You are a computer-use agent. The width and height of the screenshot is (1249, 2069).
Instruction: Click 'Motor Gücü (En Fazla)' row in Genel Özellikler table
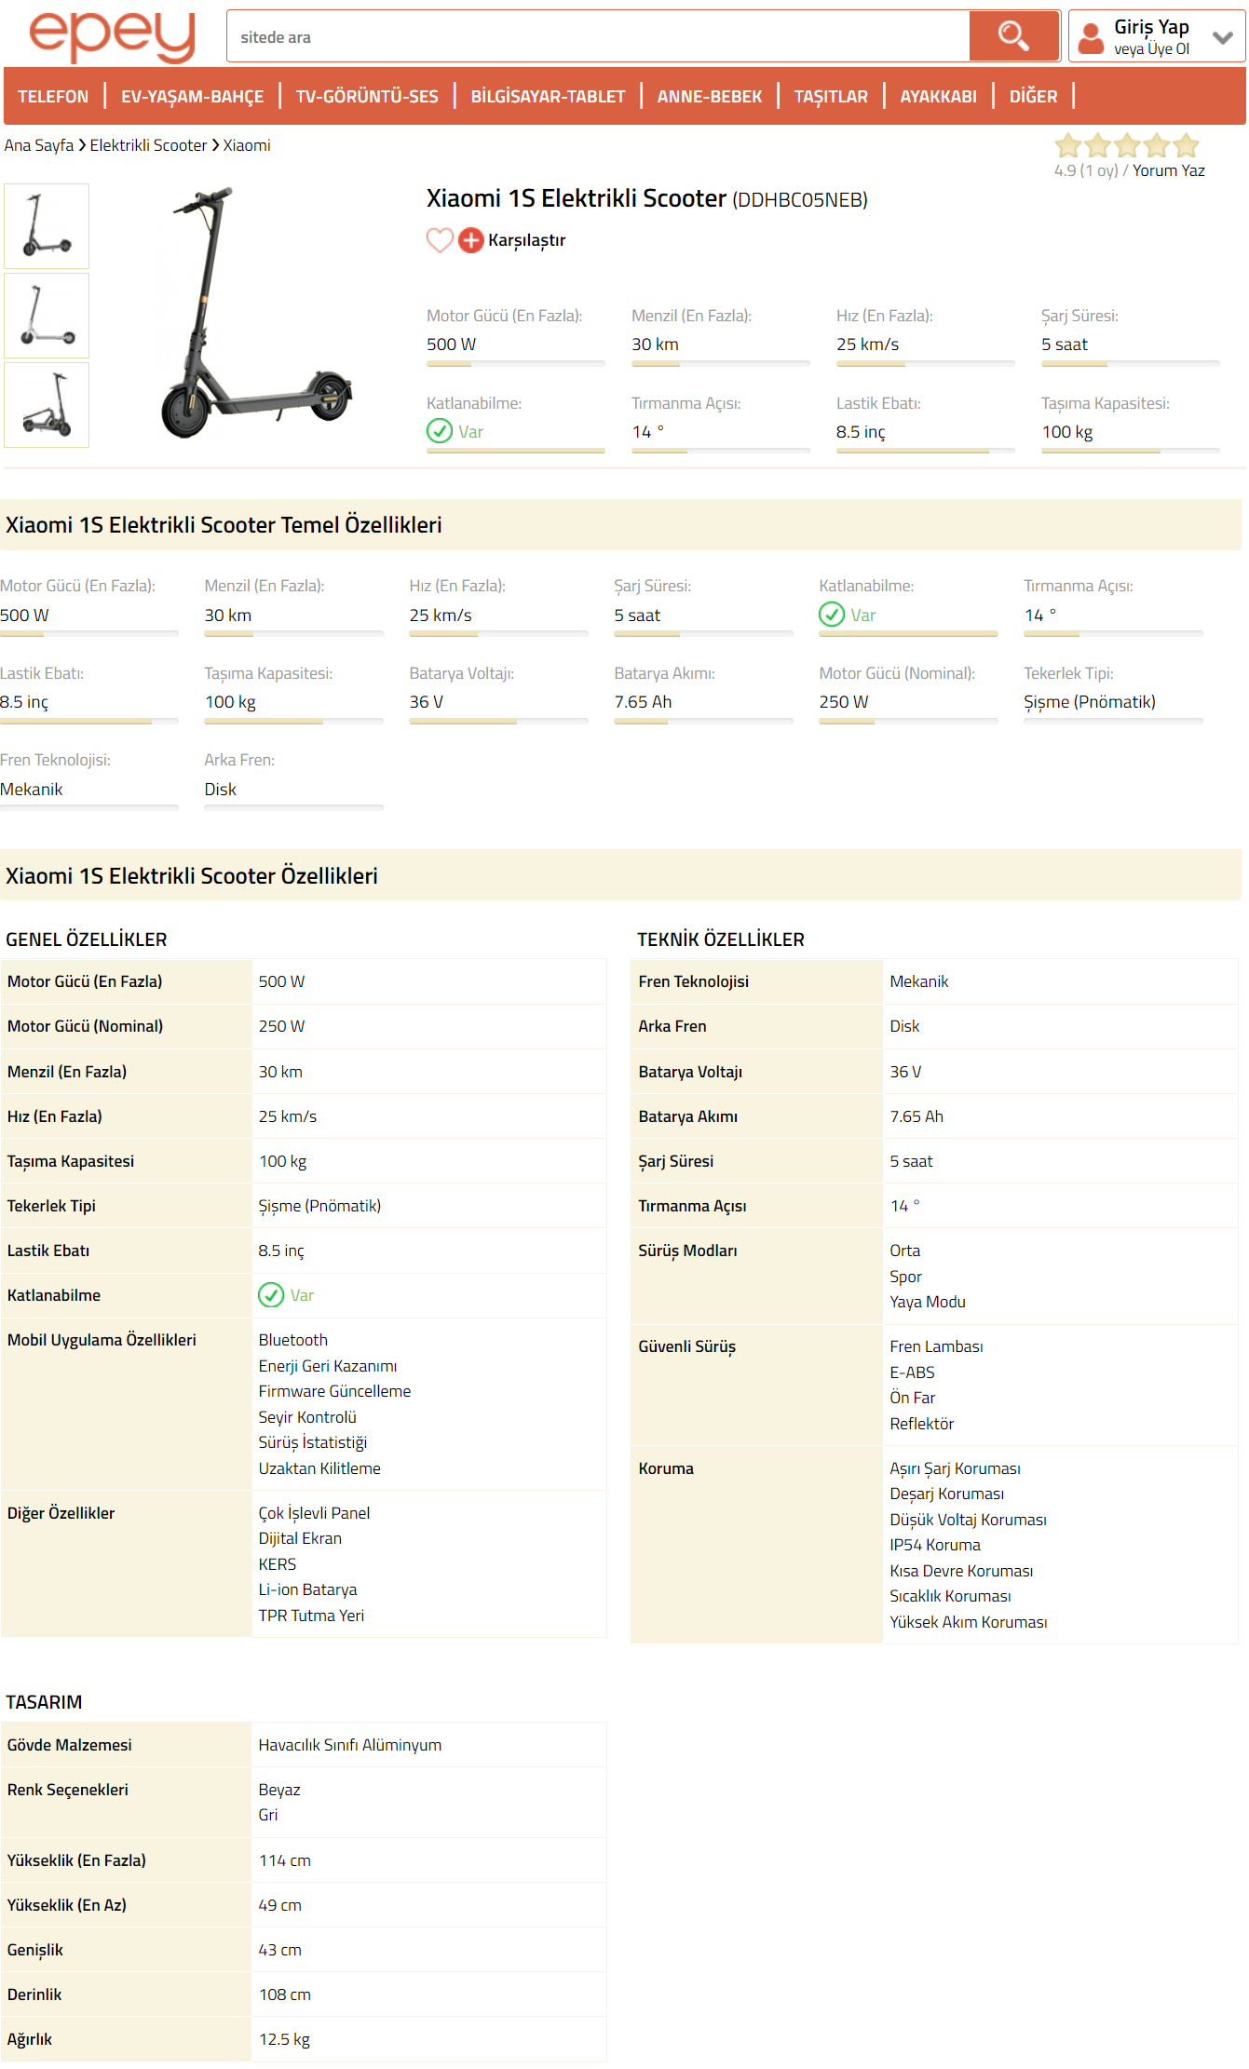304,981
